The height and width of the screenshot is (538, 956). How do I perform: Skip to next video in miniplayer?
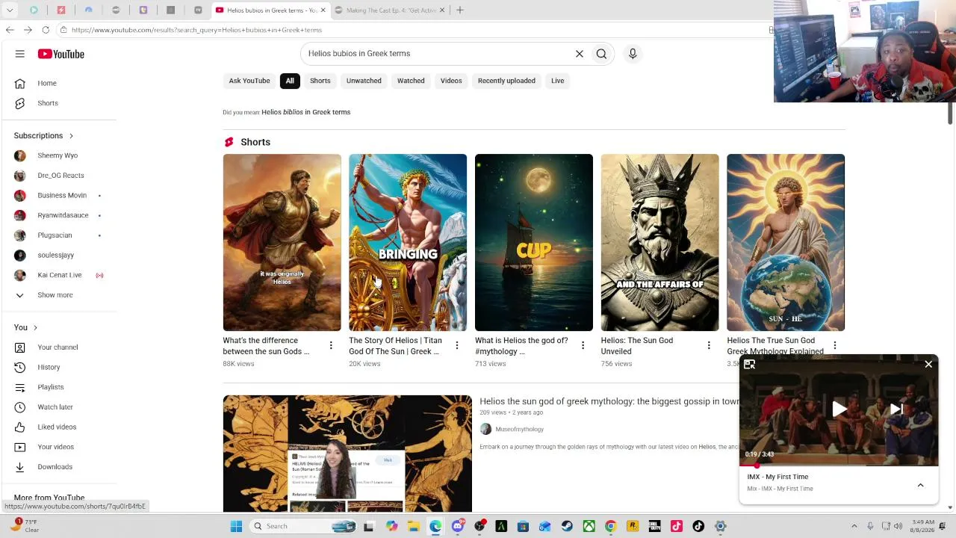897,409
